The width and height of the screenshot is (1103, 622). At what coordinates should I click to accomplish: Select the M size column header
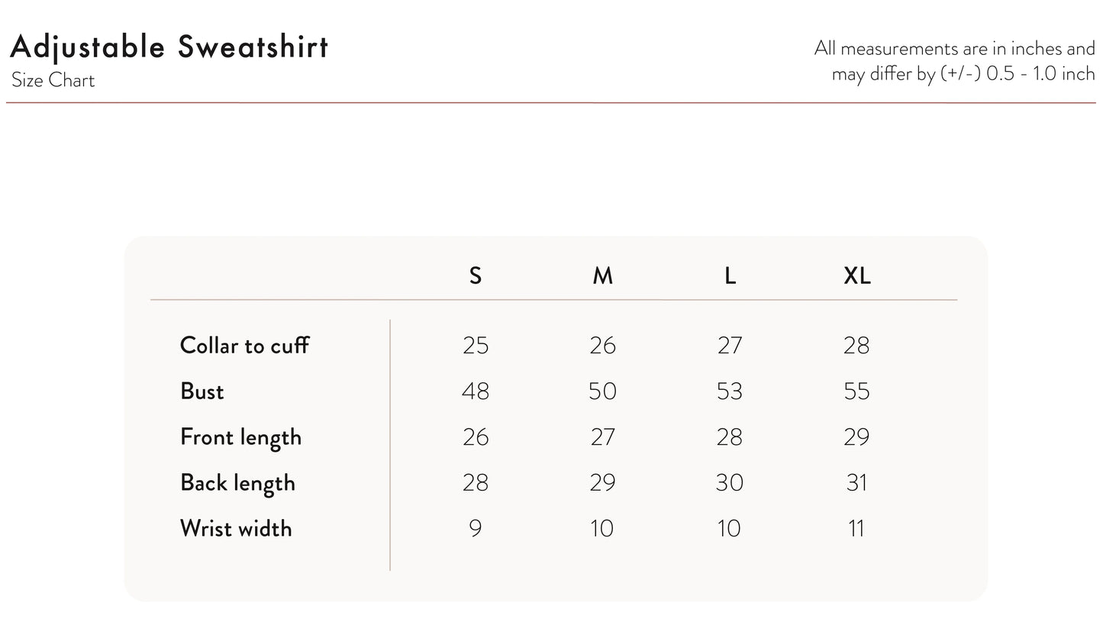(602, 276)
